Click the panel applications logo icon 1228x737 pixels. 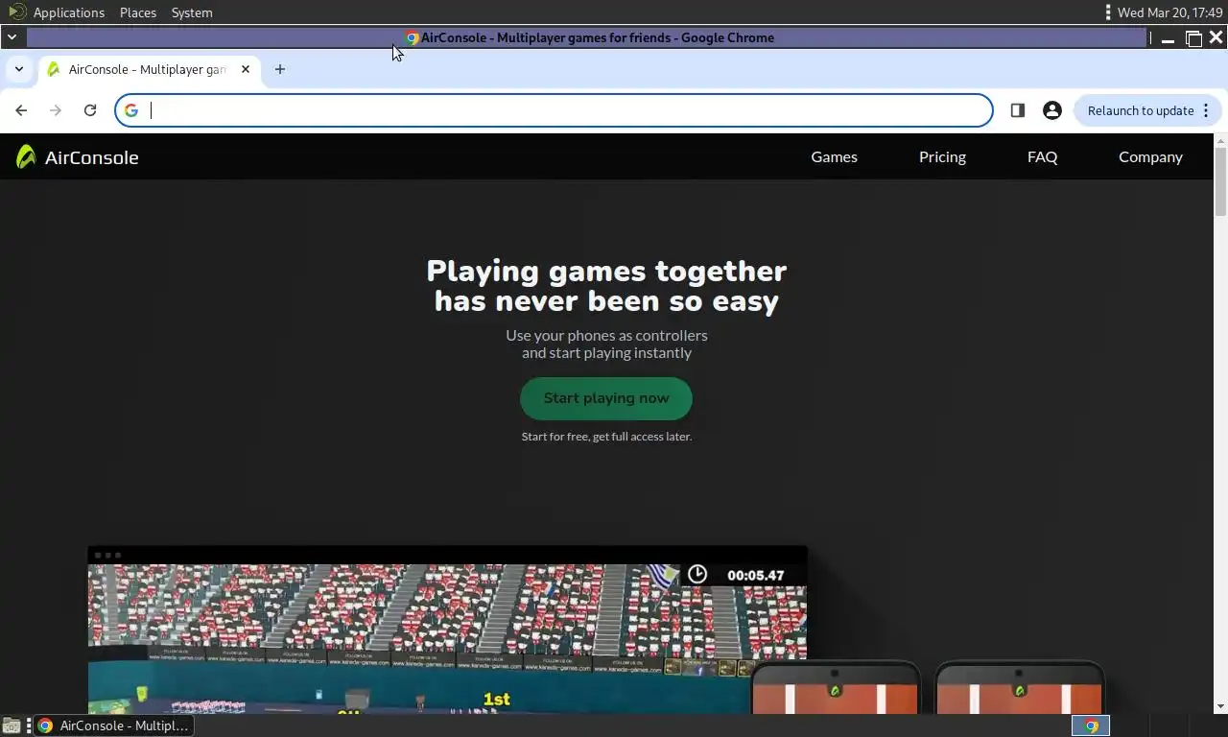pos(16,12)
